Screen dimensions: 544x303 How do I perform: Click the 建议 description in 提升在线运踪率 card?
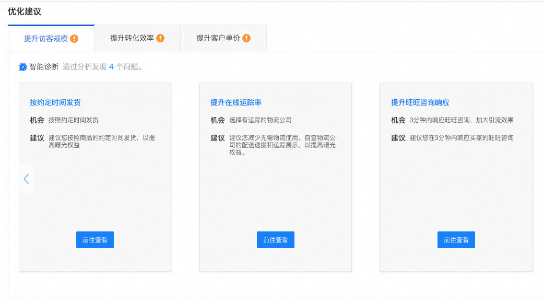(282, 145)
